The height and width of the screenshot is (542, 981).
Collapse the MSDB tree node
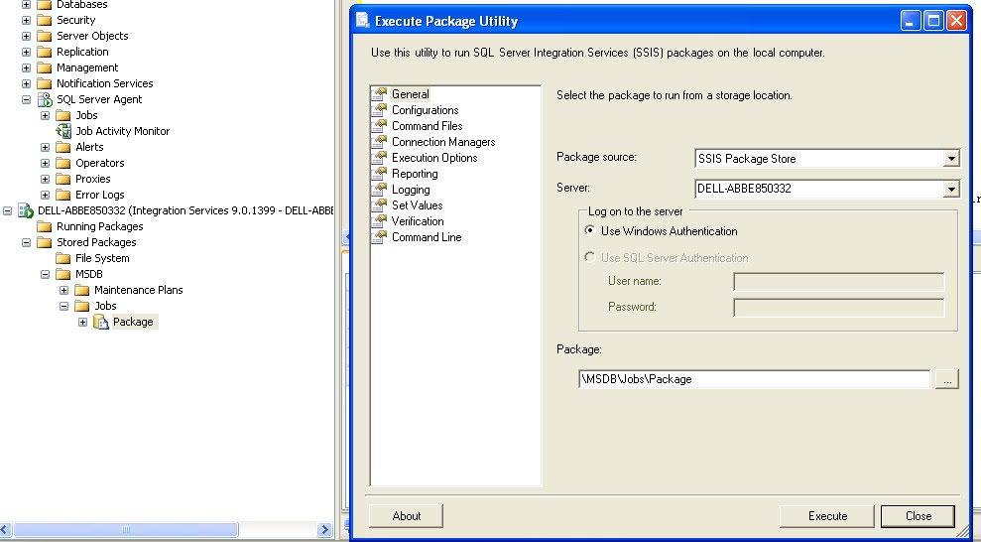click(x=45, y=274)
